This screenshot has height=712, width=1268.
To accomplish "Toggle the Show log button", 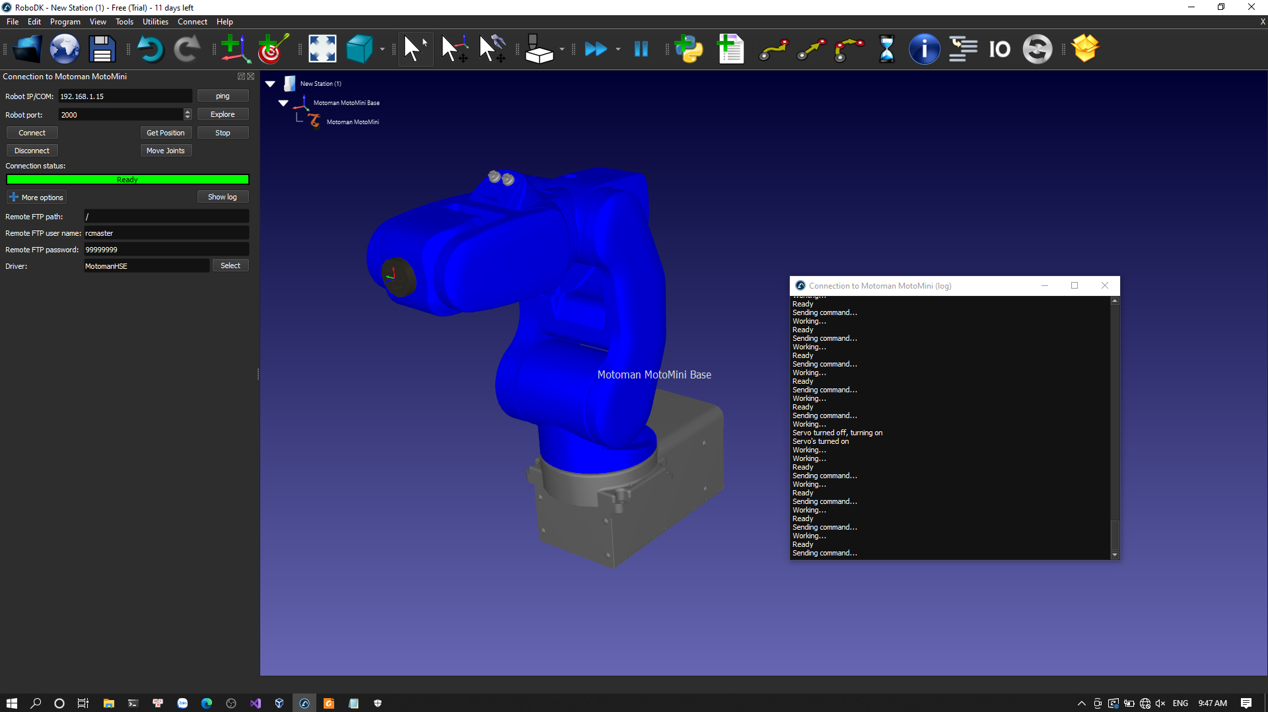I will pyautogui.click(x=222, y=197).
